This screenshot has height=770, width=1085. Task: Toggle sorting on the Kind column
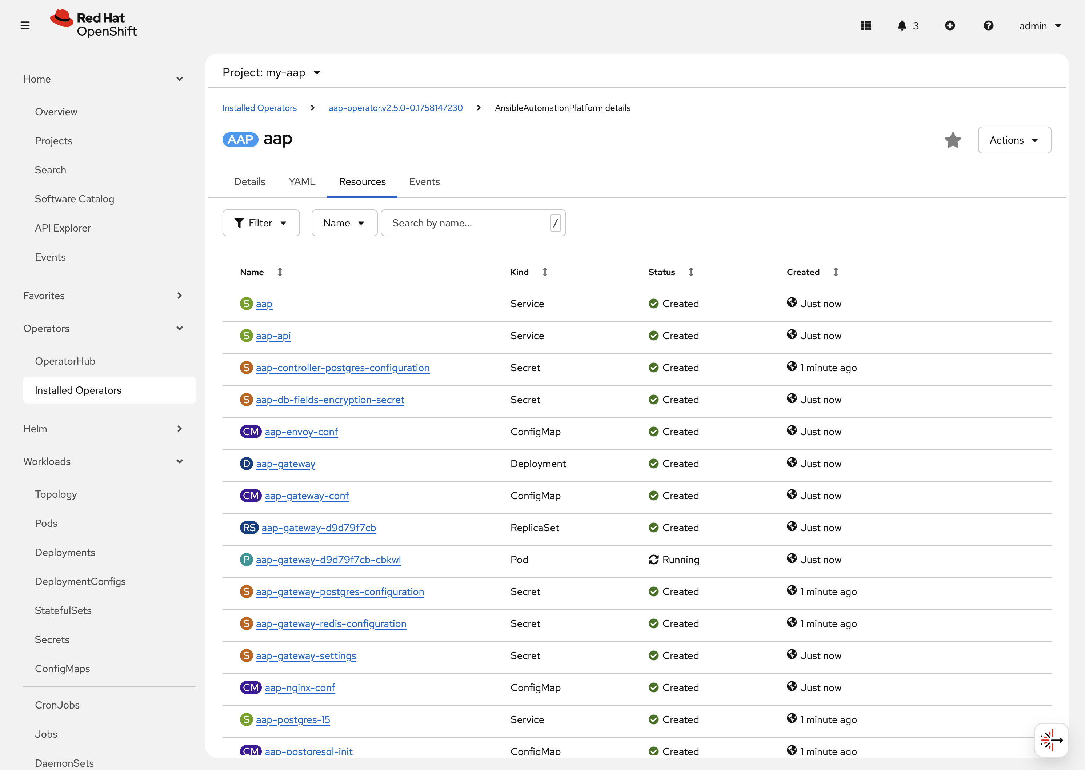pos(544,272)
